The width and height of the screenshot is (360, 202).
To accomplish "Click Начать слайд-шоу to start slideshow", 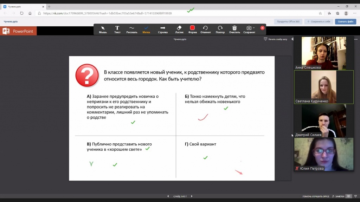I will coord(276,39).
